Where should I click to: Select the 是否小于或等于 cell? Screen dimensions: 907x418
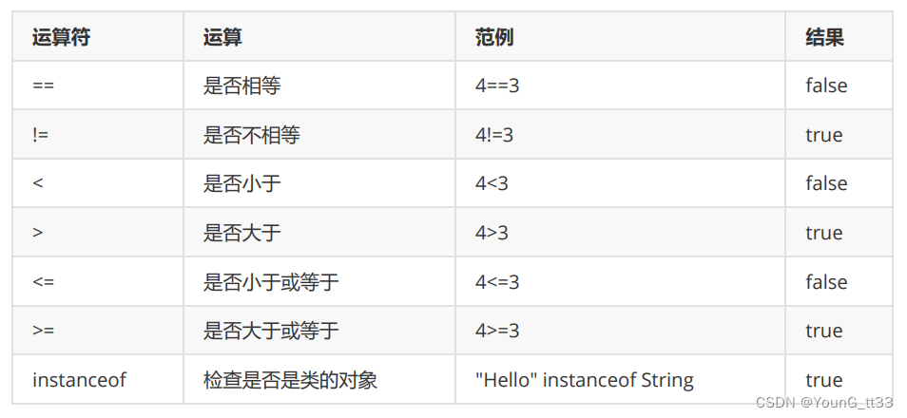tap(319, 281)
